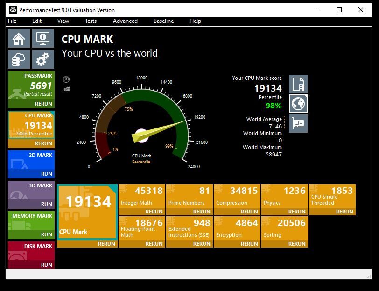This screenshot has width=379, height=291.
Task: Click the Floating Point Math 18676 tile
Action: click(x=142, y=228)
